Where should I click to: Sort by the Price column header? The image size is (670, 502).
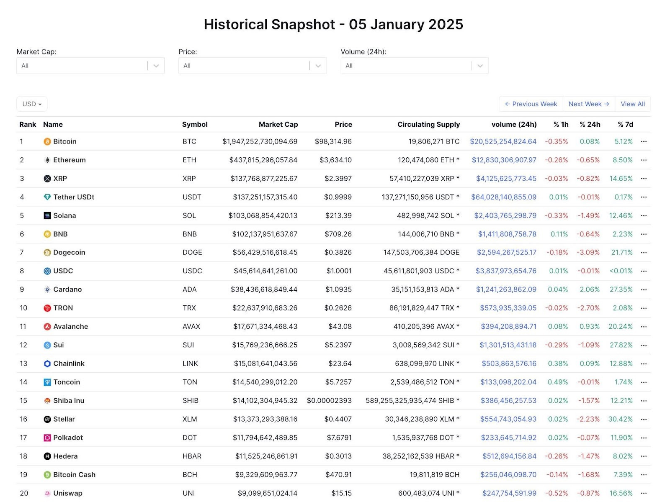tap(343, 125)
